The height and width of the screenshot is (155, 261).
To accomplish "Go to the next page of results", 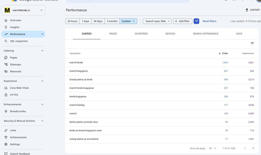I will pyautogui.click(x=253, y=148).
